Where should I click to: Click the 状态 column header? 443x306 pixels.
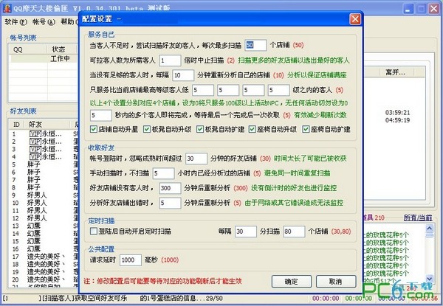coord(61,49)
